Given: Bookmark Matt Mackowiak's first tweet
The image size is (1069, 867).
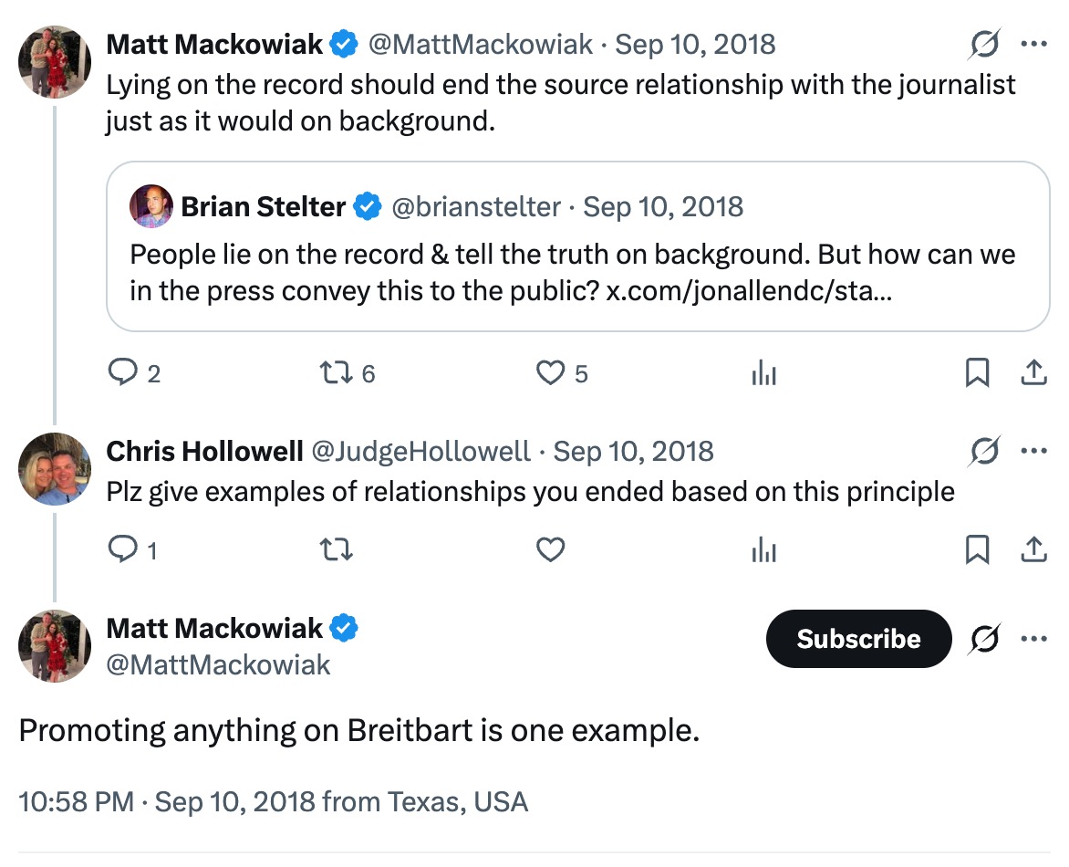Looking at the screenshot, I should click(977, 373).
